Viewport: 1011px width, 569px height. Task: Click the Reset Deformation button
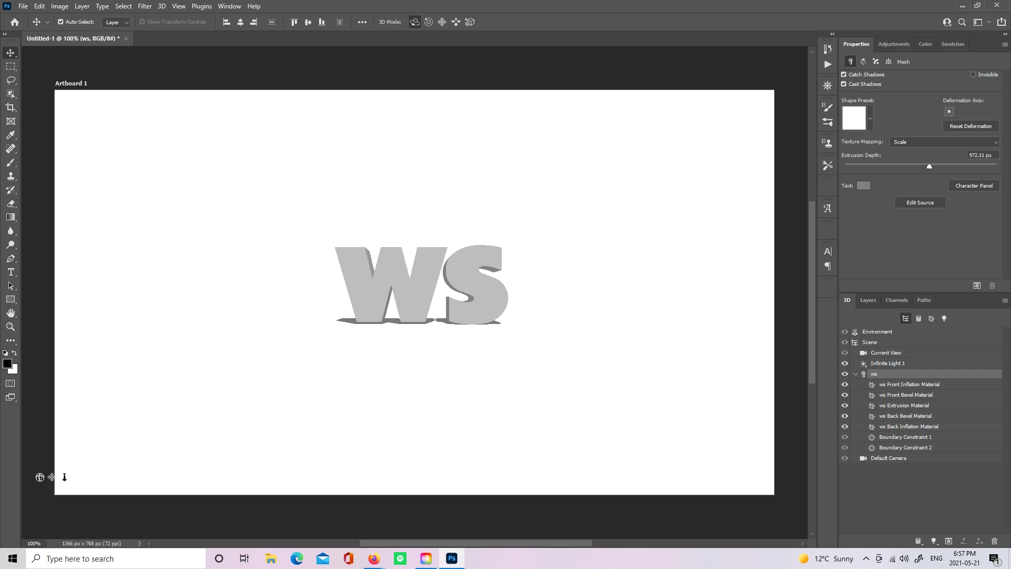coord(970,126)
